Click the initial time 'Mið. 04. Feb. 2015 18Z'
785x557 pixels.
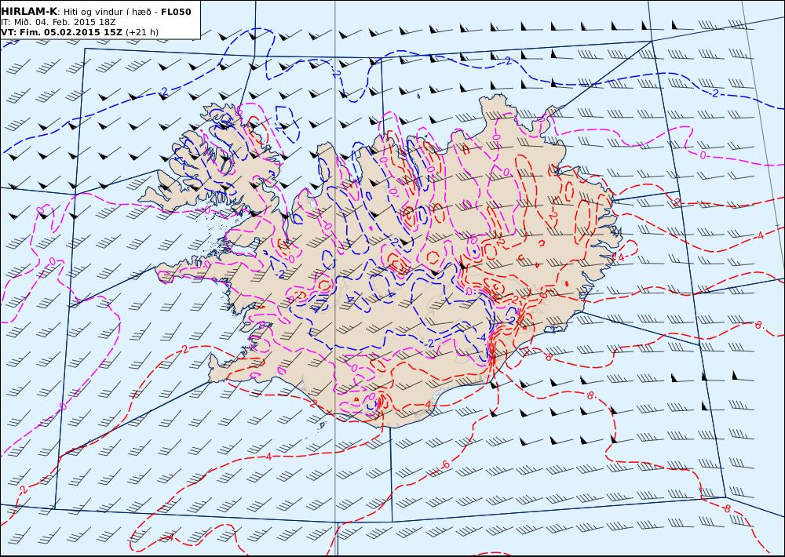coord(64,22)
